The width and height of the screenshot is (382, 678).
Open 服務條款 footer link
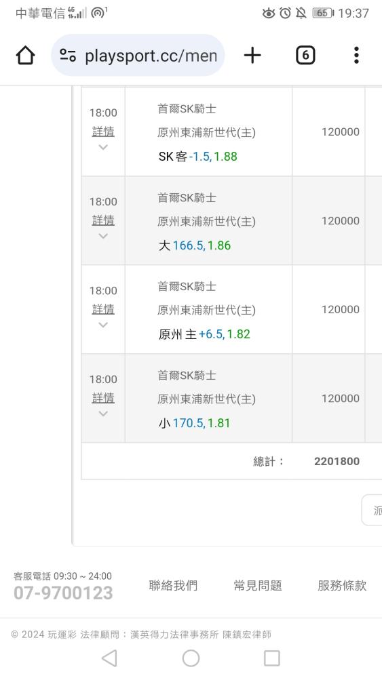[342, 586]
